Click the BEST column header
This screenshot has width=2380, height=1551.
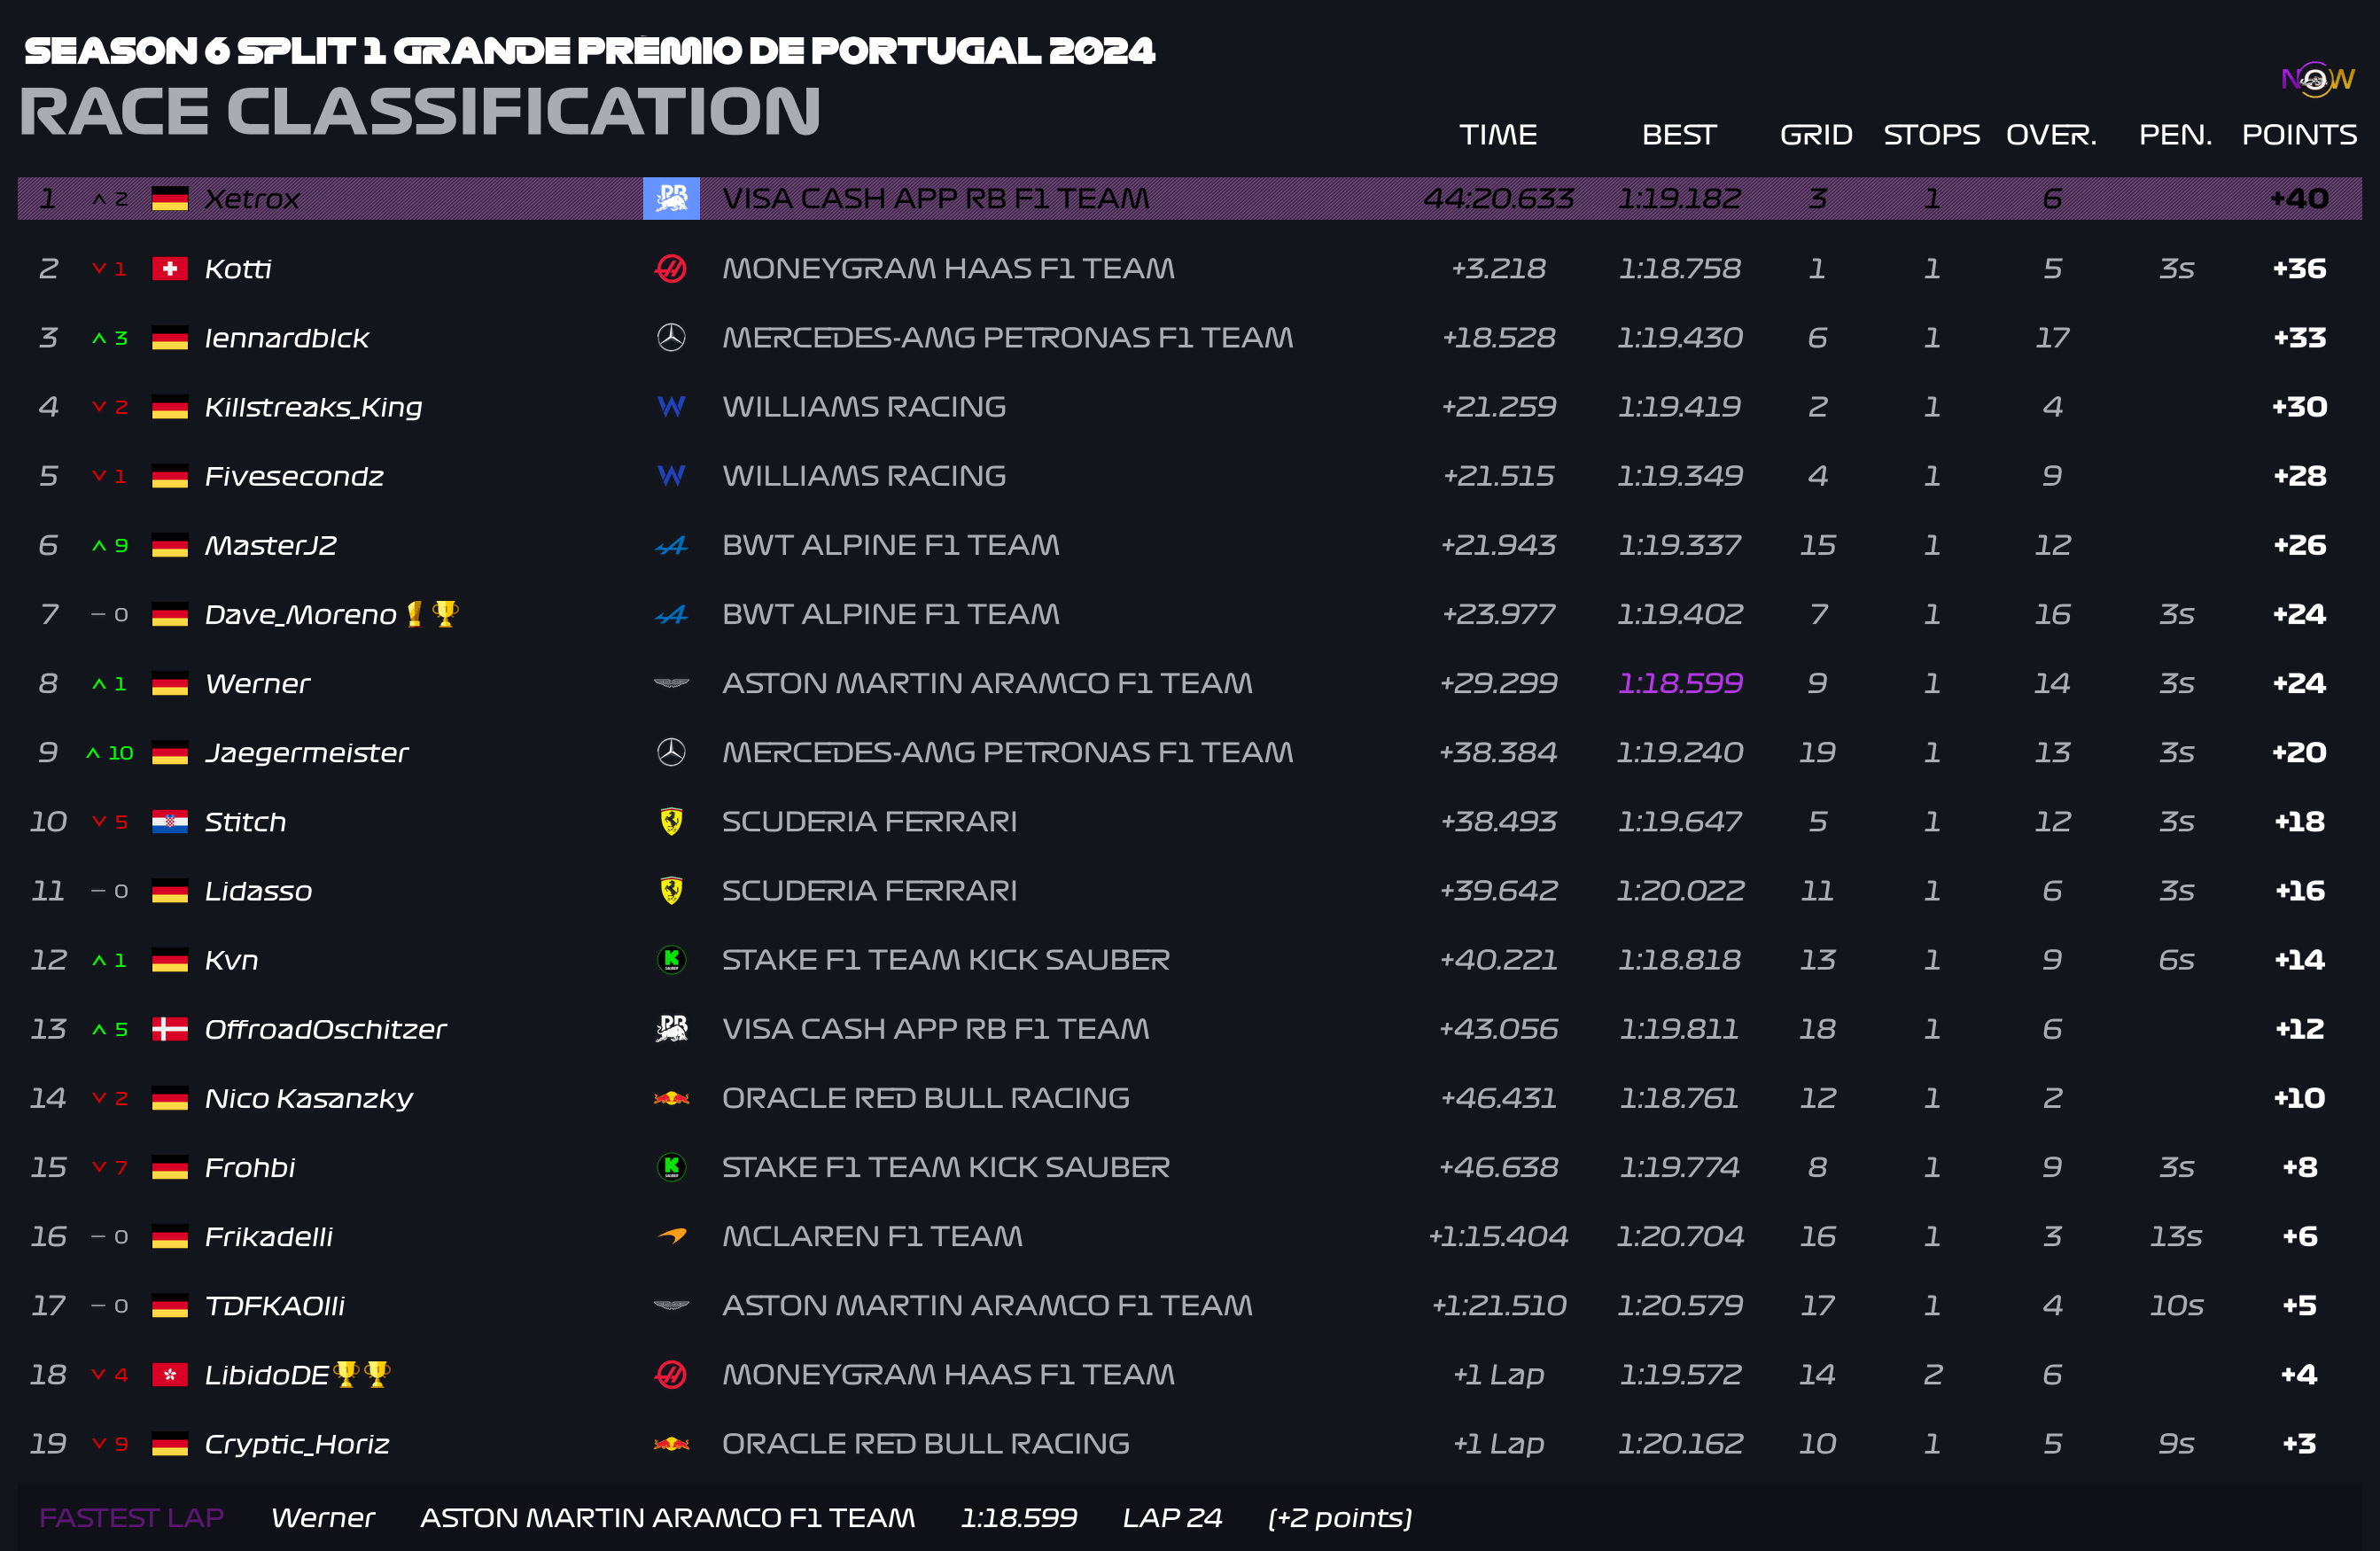click(x=1679, y=134)
